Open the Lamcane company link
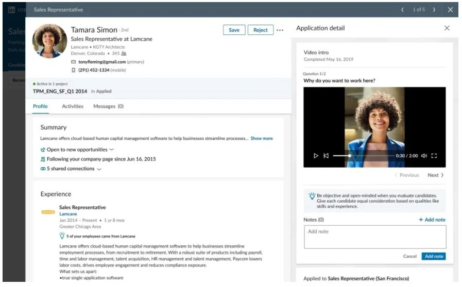This screenshot has width=462, height=287. pyautogui.click(x=68, y=214)
